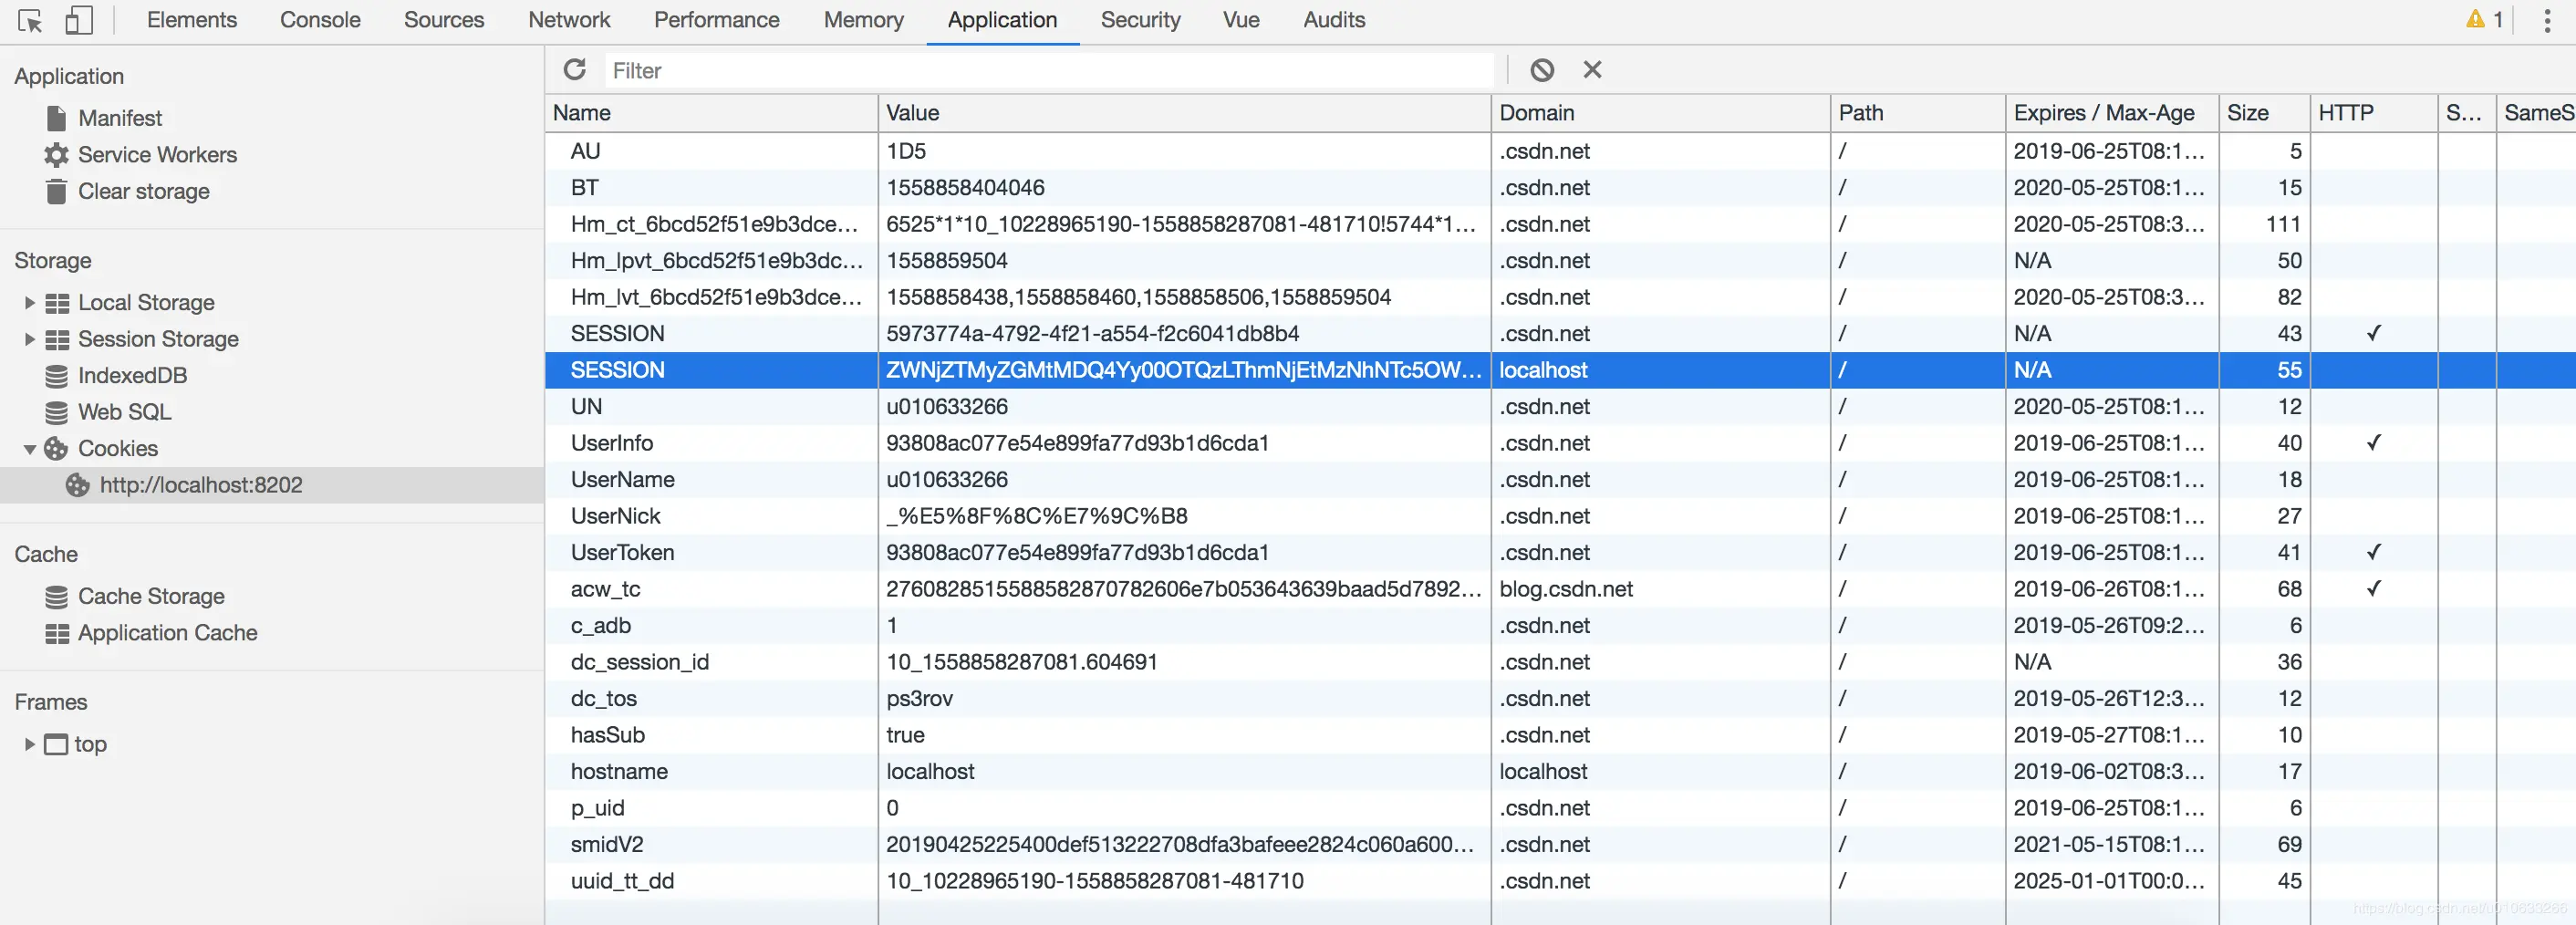The width and height of the screenshot is (2576, 925).
Task: Open the Manifest tree item
Action: (120, 118)
